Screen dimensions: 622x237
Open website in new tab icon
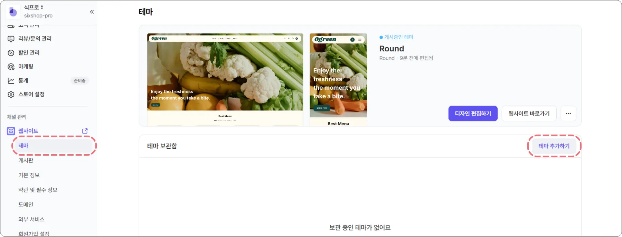pyautogui.click(x=85, y=131)
